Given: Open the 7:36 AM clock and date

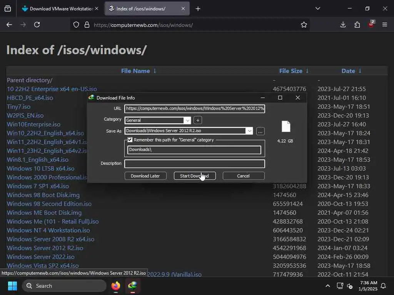Looking at the screenshot, I should [x=368, y=286].
